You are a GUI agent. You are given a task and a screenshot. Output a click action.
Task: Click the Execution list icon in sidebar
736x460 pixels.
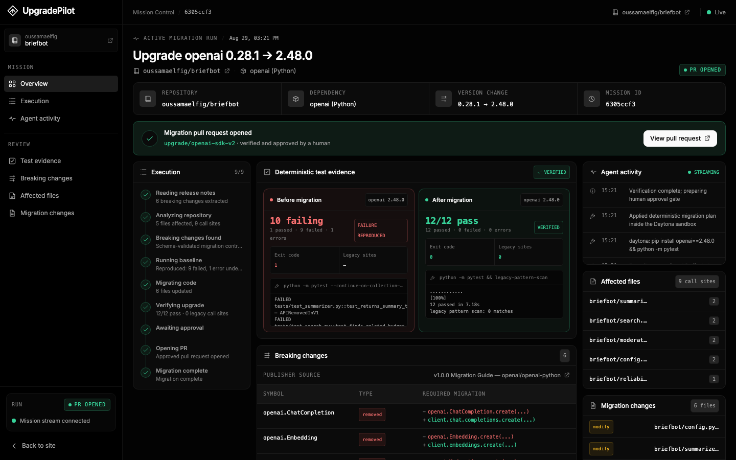pos(12,101)
